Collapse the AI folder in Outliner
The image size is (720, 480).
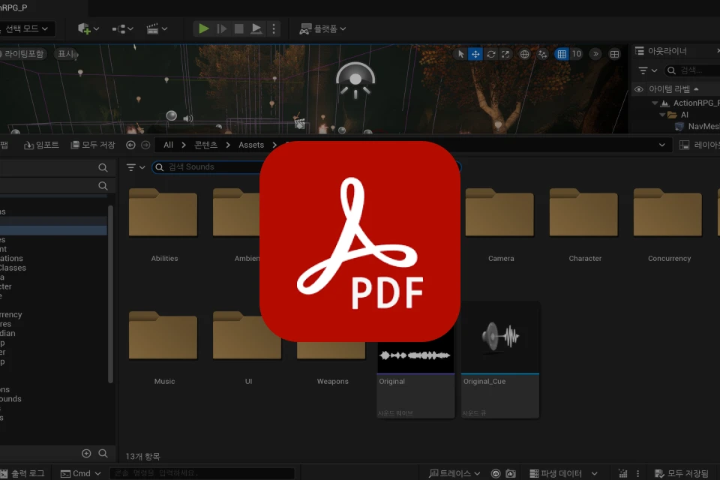(662, 115)
